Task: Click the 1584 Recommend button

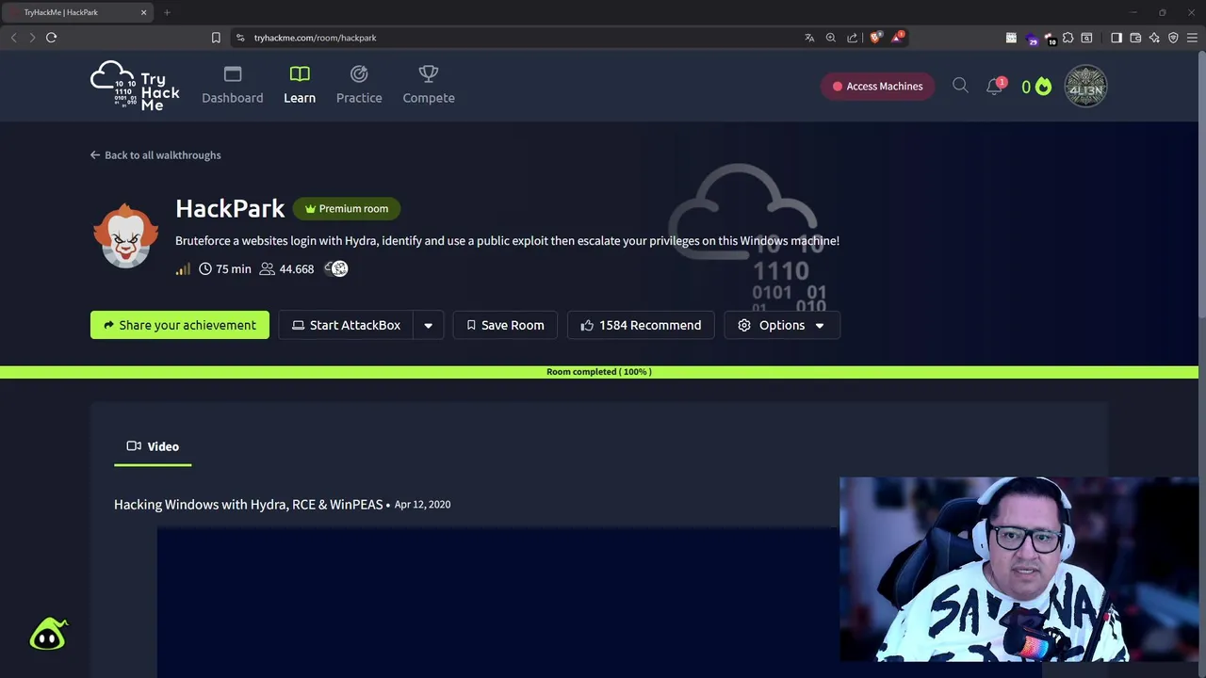Action: [641, 325]
